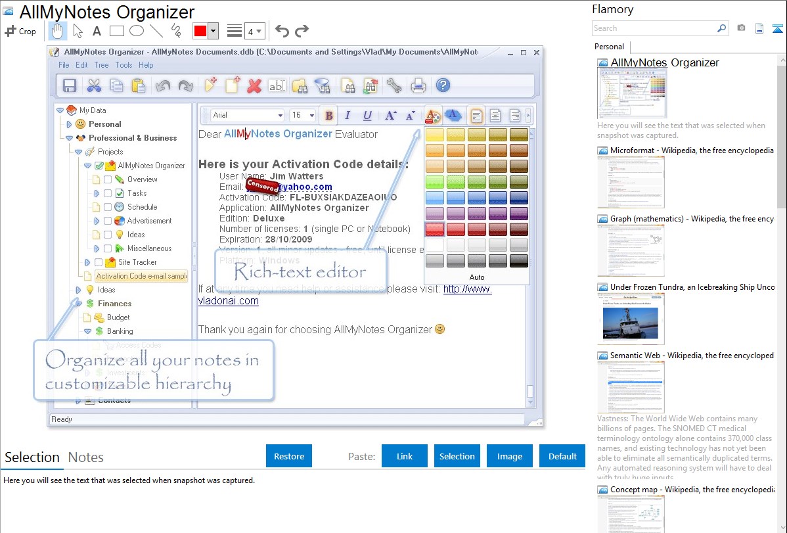Check the Site Tracker tree checkbox

coord(99,262)
